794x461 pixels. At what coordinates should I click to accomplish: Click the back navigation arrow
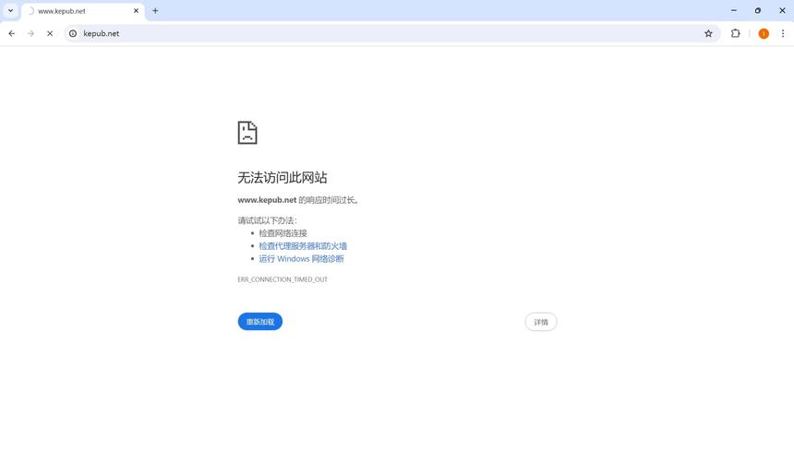(12, 33)
